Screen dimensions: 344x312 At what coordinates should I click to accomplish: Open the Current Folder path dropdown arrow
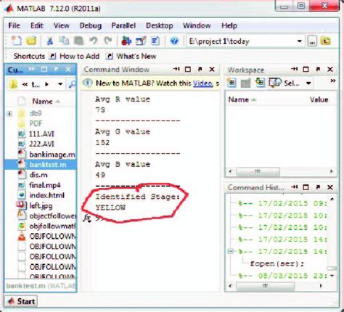[x=60, y=84]
